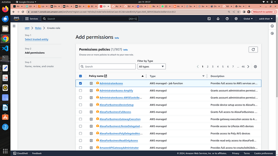Expand the AlexaForBusinessFullAccess policy row
This screenshot has width=278, height=156.
(x=91, y=112)
